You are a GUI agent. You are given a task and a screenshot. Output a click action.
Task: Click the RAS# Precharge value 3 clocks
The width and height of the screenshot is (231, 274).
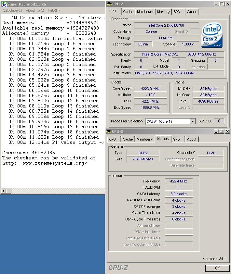(179, 206)
